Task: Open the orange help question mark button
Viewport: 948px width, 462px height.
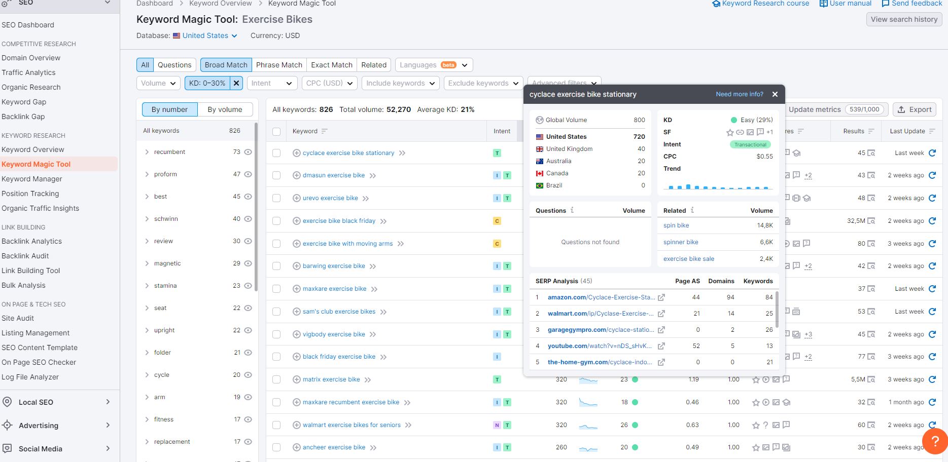Action: tap(935, 441)
